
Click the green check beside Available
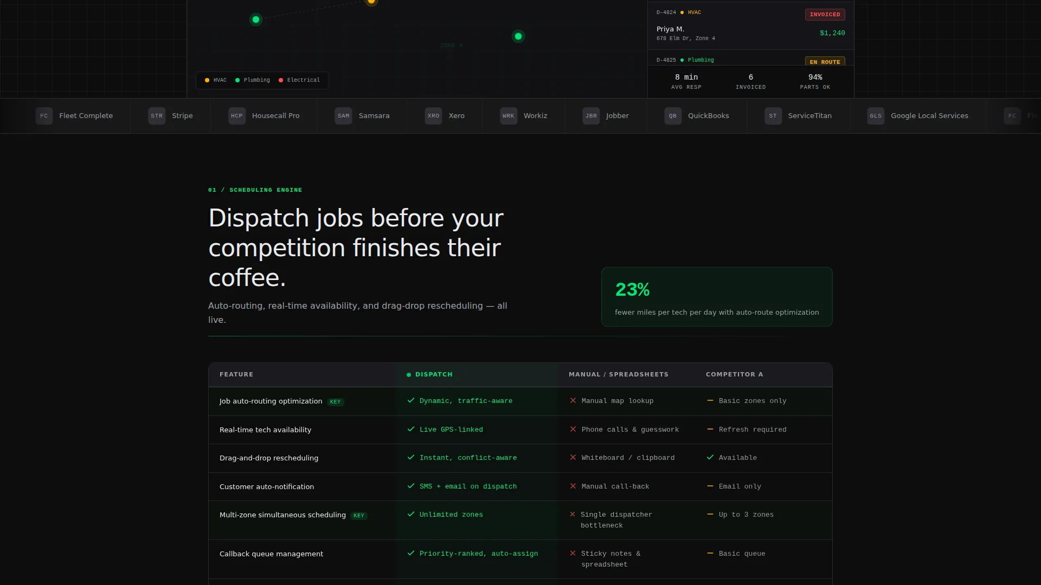click(x=710, y=457)
